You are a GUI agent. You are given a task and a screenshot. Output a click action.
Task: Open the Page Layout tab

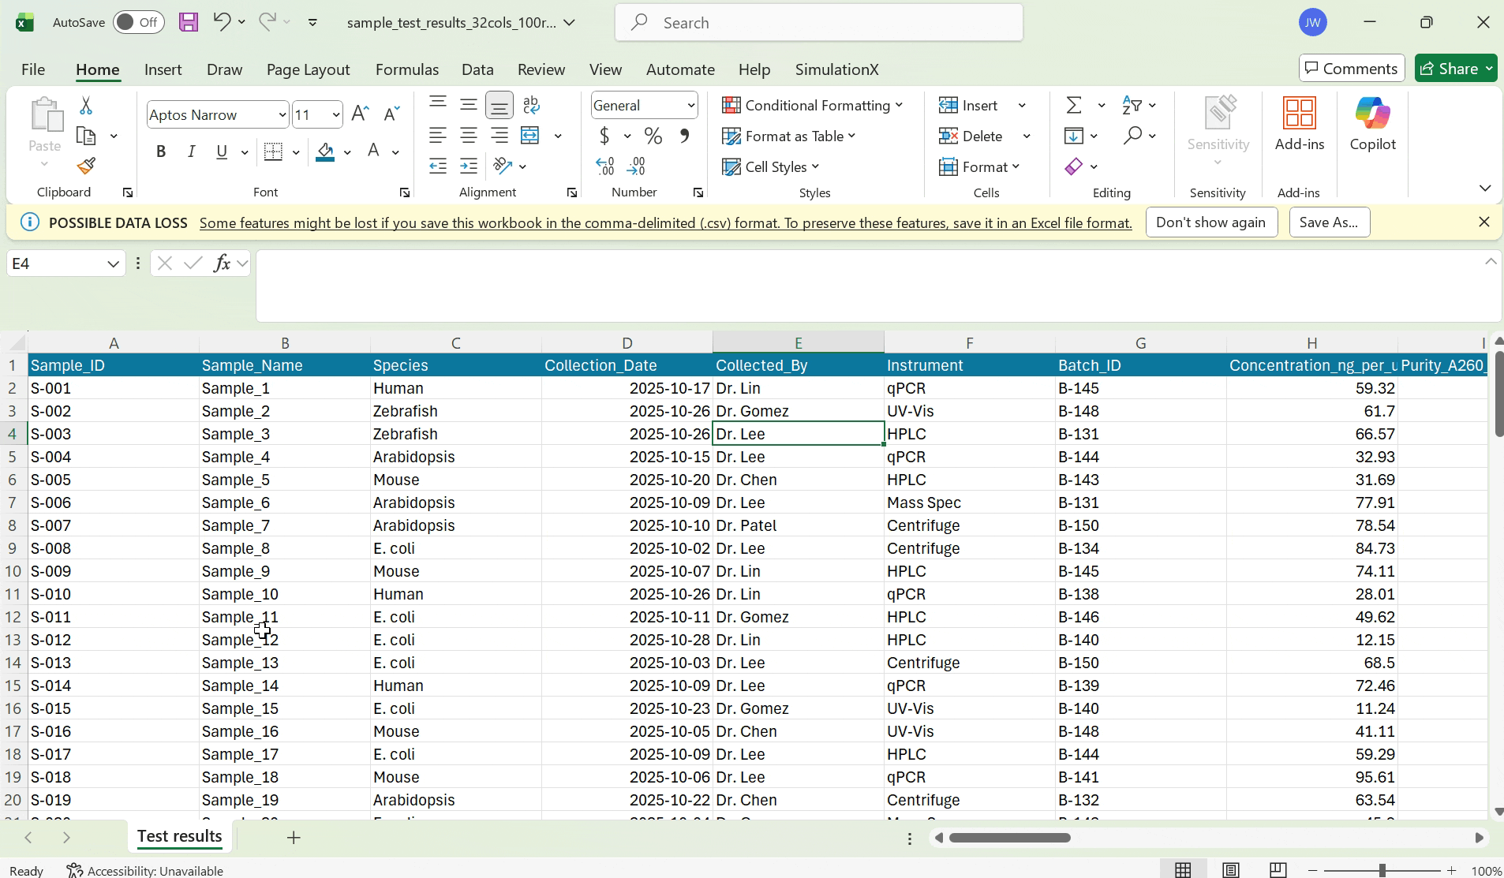pyautogui.click(x=308, y=69)
